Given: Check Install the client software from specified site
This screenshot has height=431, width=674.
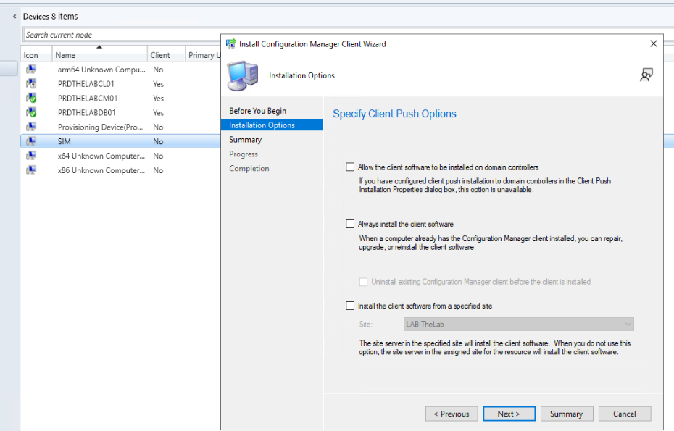Looking at the screenshot, I should tap(350, 306).
